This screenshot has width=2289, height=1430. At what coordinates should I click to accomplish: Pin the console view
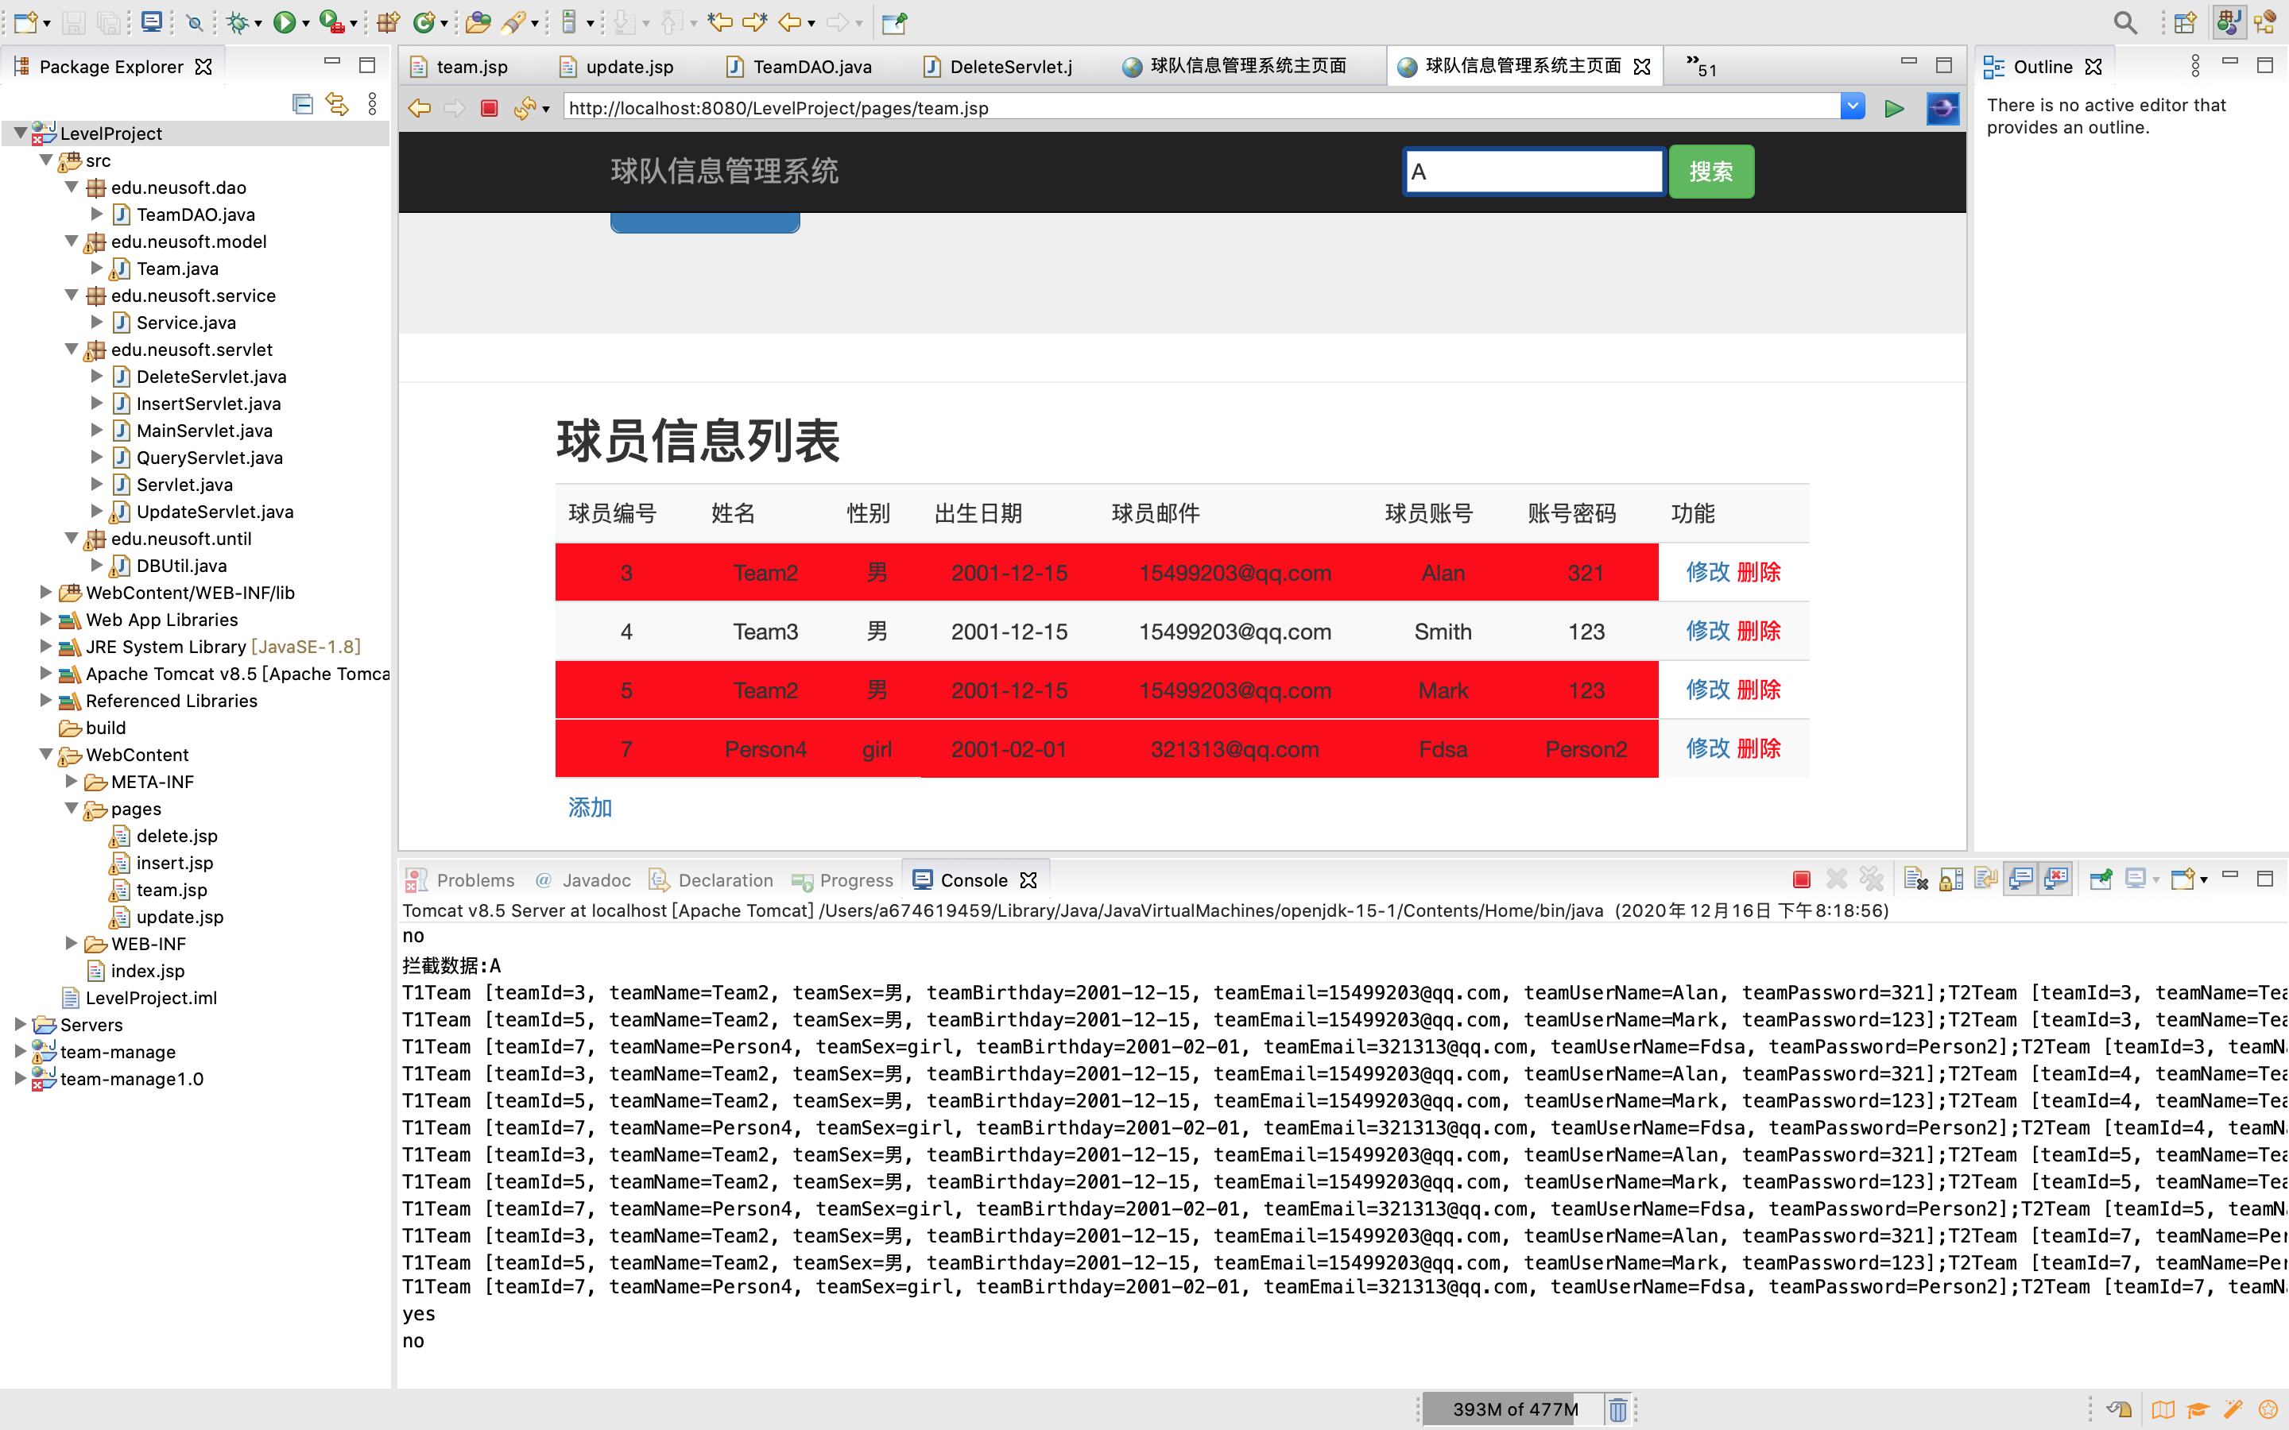2101,879
